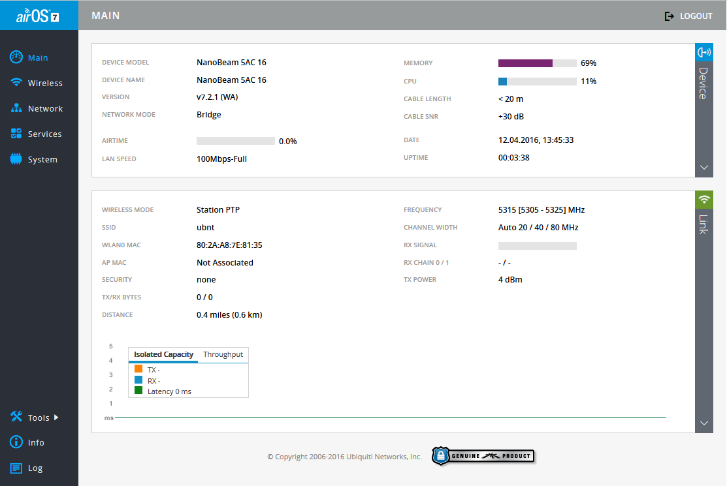Click the memory percentage 69%
This screenshot has height=486, width=727.
[589, 63]
